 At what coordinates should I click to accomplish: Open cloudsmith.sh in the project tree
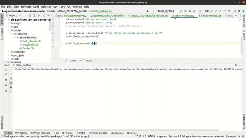(x=30, y=45)
